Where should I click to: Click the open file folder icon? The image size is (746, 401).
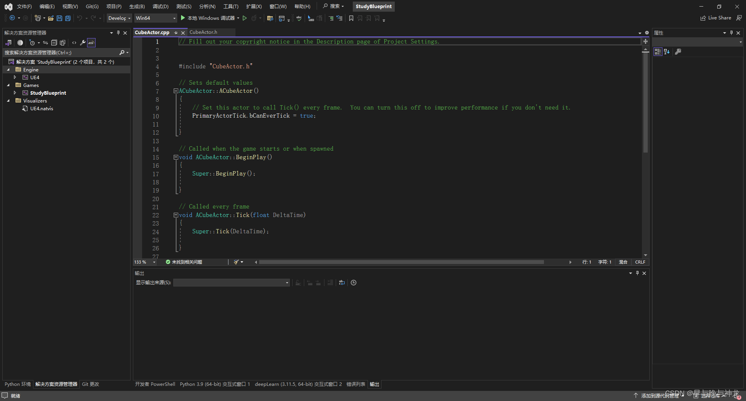51,18
